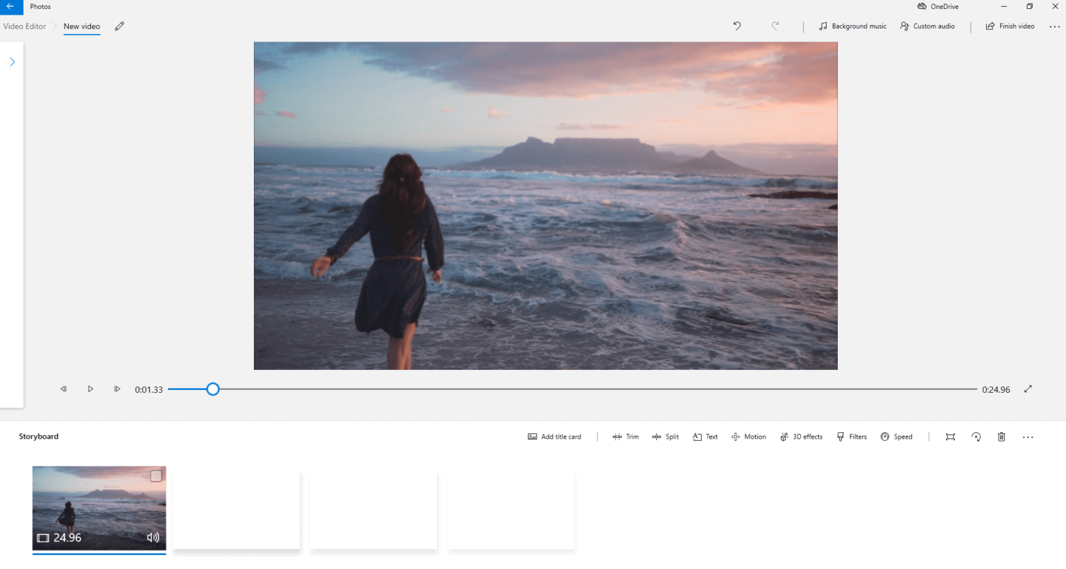Viewport: 1066px width, 569px height.
Task: Rename the video with the pencil icon
Action: pyautogui.click(x=119, y=26)
